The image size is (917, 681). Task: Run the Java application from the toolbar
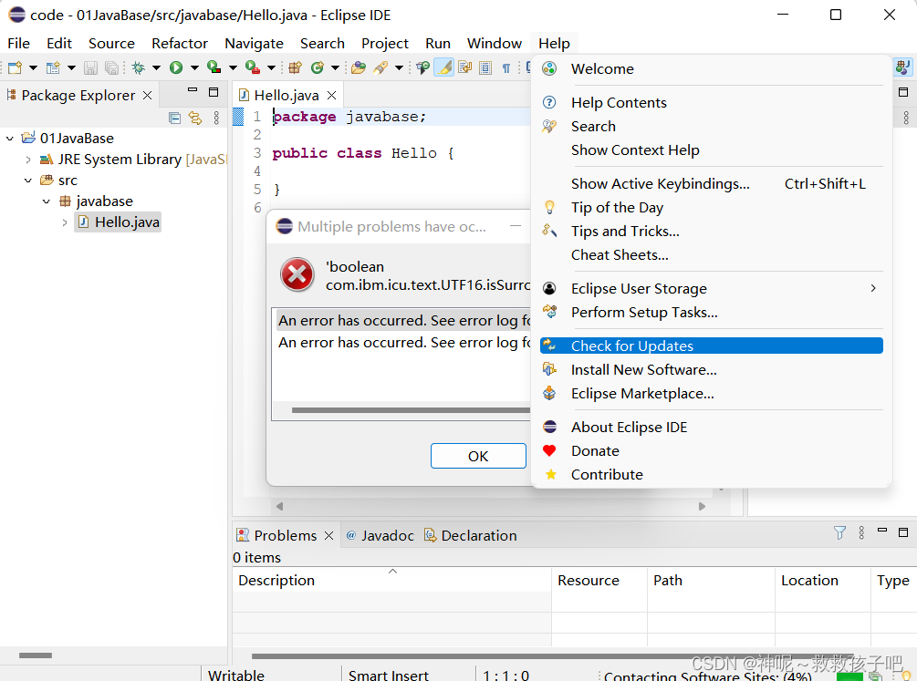click(x=175, y=67)
